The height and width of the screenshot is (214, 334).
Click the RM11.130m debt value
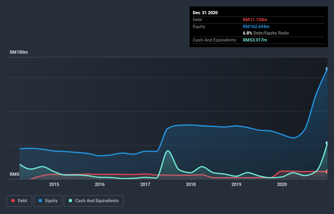point(255,20)
